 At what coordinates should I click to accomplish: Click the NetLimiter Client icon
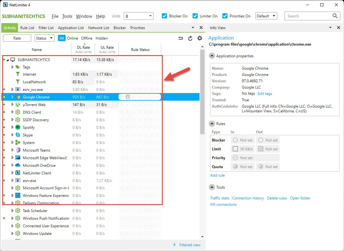[x=18, y=173]
